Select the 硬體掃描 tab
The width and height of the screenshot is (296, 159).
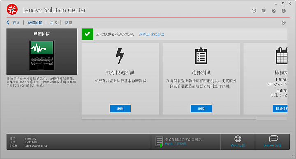pyautogui.click(x=35, y=23)
